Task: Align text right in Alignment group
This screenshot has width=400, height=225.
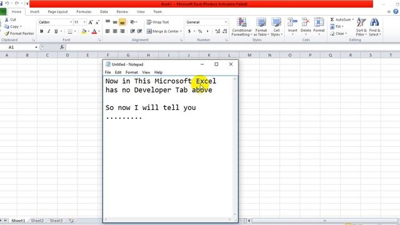Action: (122, 31)
